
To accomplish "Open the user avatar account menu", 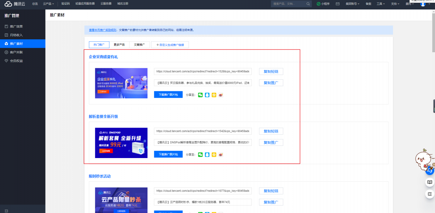I will coord(423,4).
